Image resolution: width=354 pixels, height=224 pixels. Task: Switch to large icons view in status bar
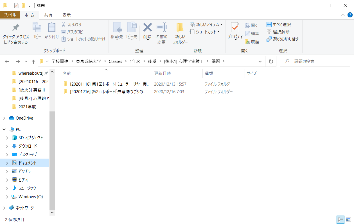coord(348,220)
